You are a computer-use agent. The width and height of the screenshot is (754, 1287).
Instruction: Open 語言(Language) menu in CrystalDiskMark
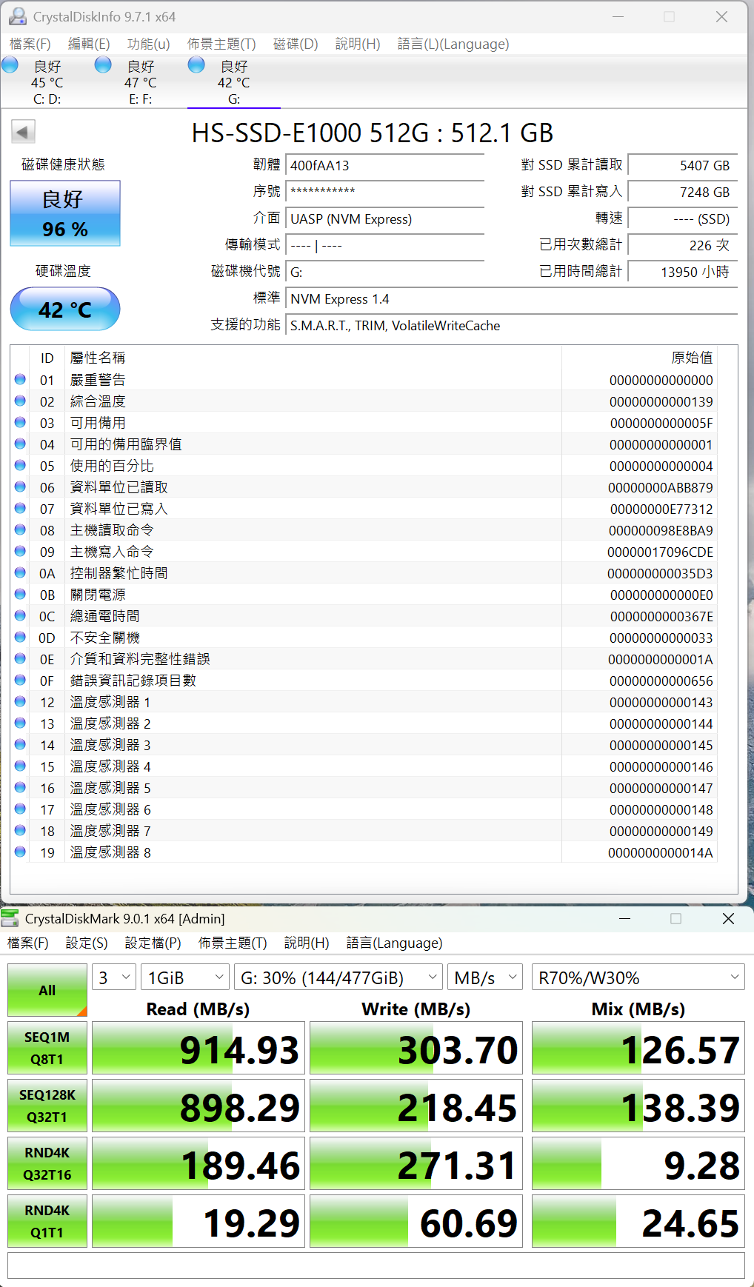[394, 943]
